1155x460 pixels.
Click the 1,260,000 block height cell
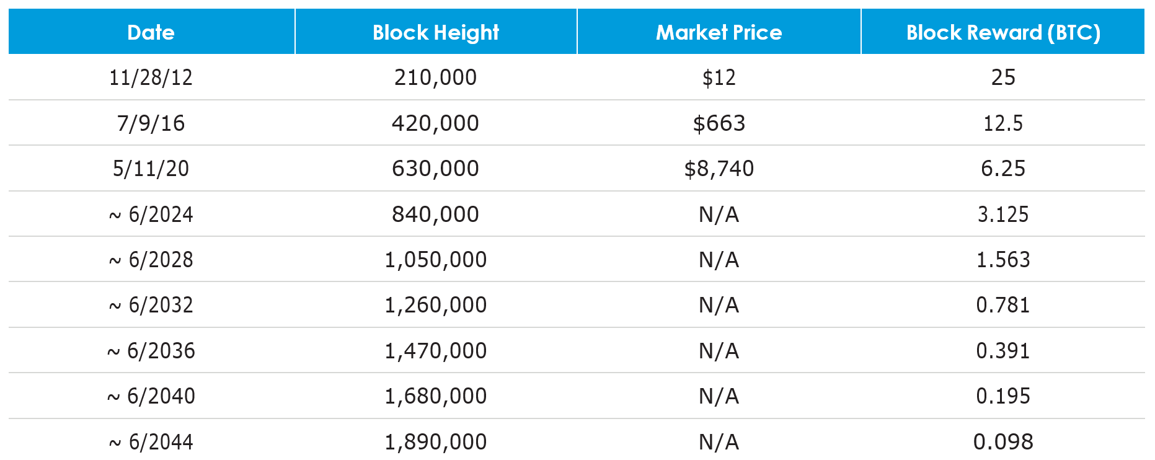coord(435,305)
